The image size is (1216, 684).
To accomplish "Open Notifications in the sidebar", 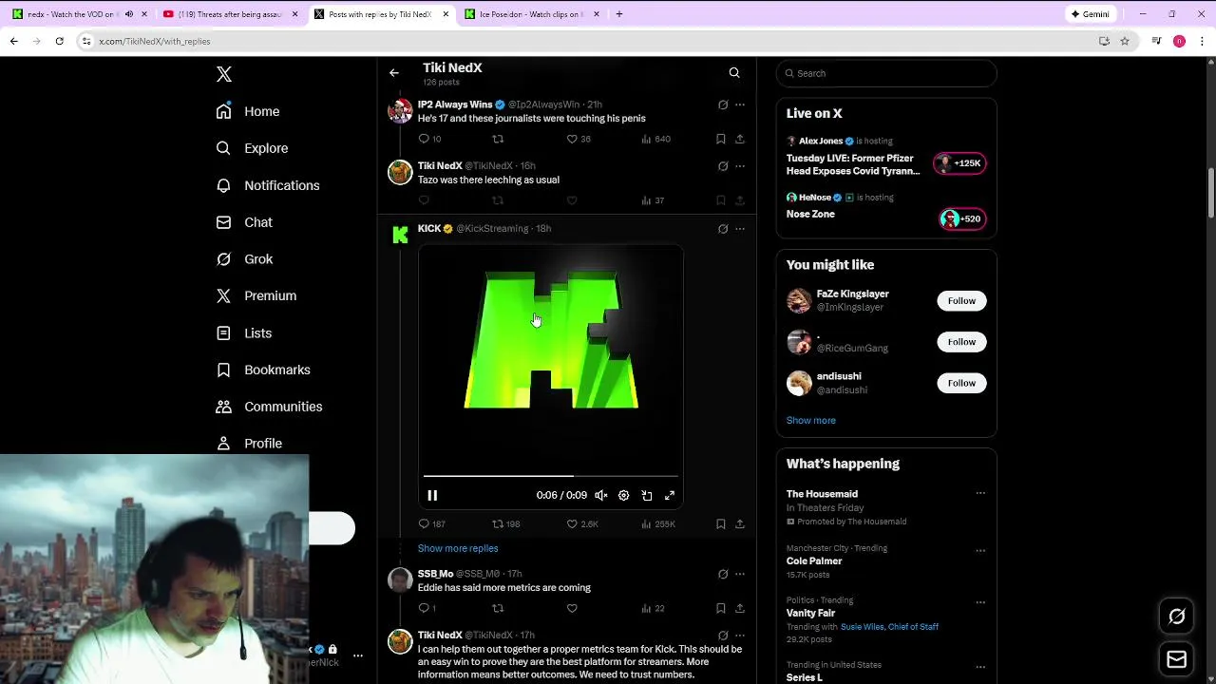I will click(268, 185).
